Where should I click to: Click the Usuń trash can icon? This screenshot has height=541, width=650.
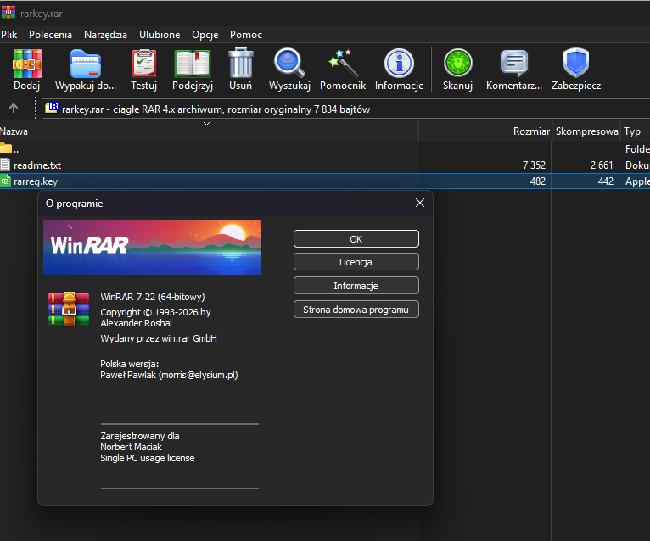[241, 63]
